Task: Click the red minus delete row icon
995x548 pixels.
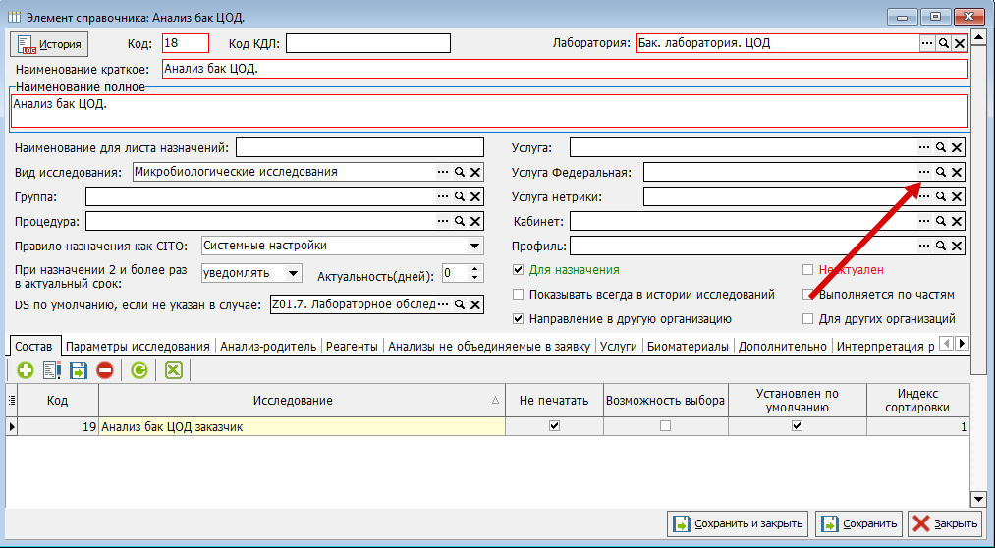Action: click(x=105, y=370)
